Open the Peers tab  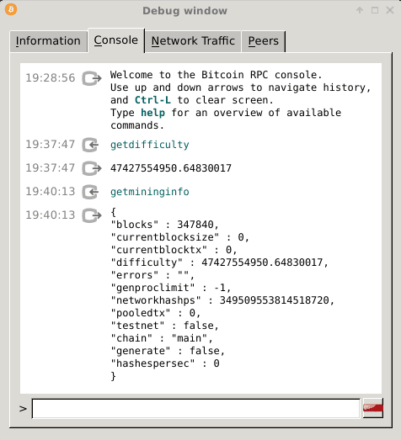264,41
